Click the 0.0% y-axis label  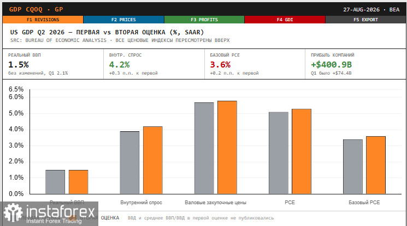pyautogui.click(x=16, y=194)
